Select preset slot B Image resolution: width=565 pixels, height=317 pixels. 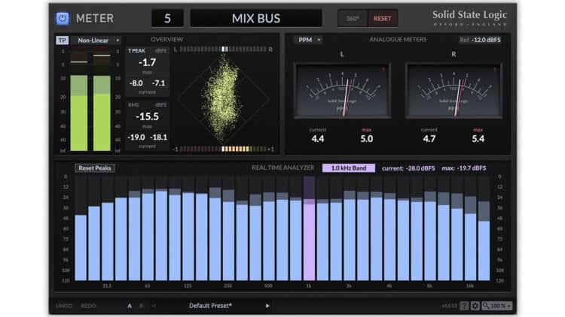[141, 306]
